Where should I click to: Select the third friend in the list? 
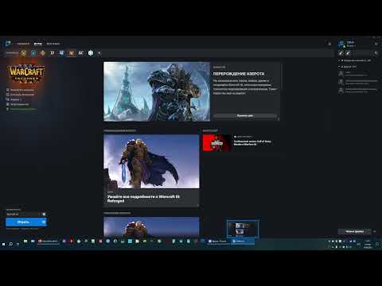[358, 91]
